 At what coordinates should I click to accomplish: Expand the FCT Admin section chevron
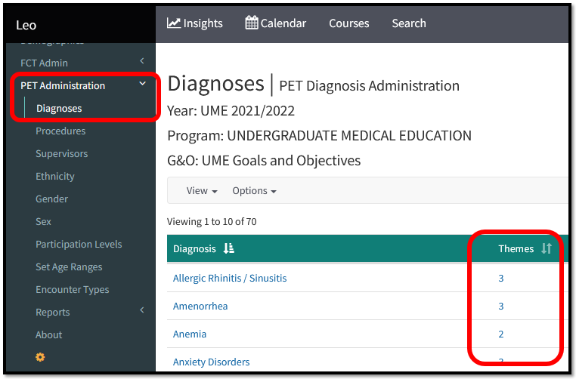pyautogui.click(x=142, y=61)
